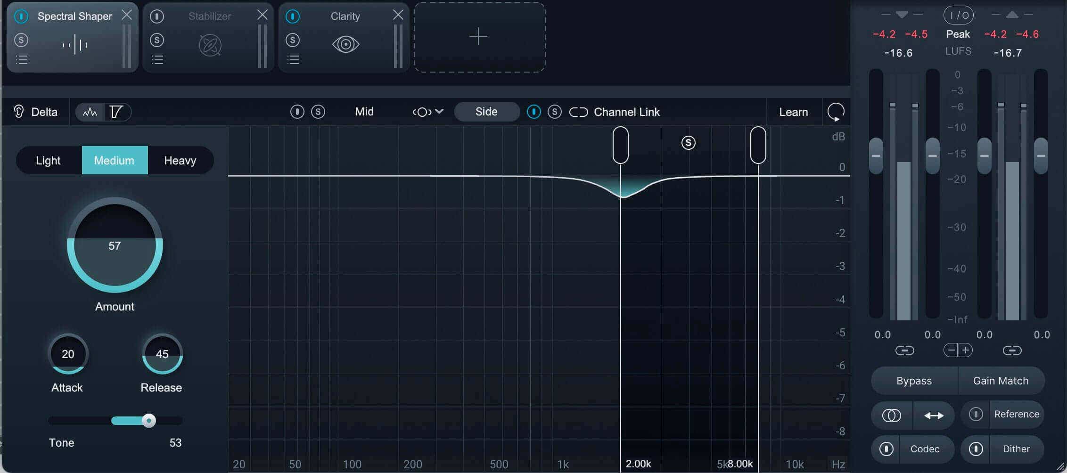Toggle power on Clarity module

coord(293,16)
